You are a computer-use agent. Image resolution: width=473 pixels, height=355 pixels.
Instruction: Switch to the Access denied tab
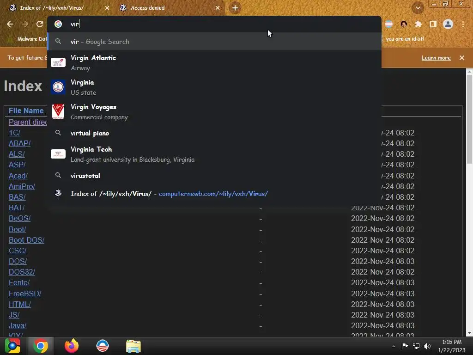(170, 8)
